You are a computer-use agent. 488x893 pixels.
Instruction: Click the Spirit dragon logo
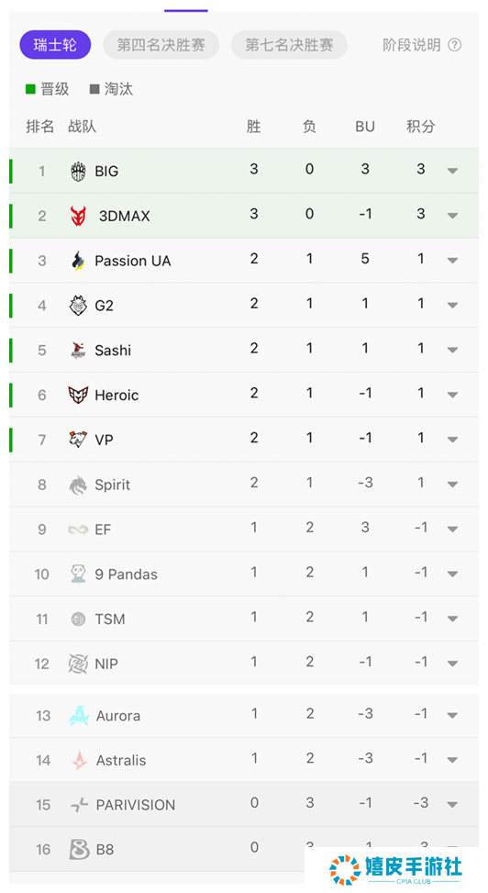point(78,485)
